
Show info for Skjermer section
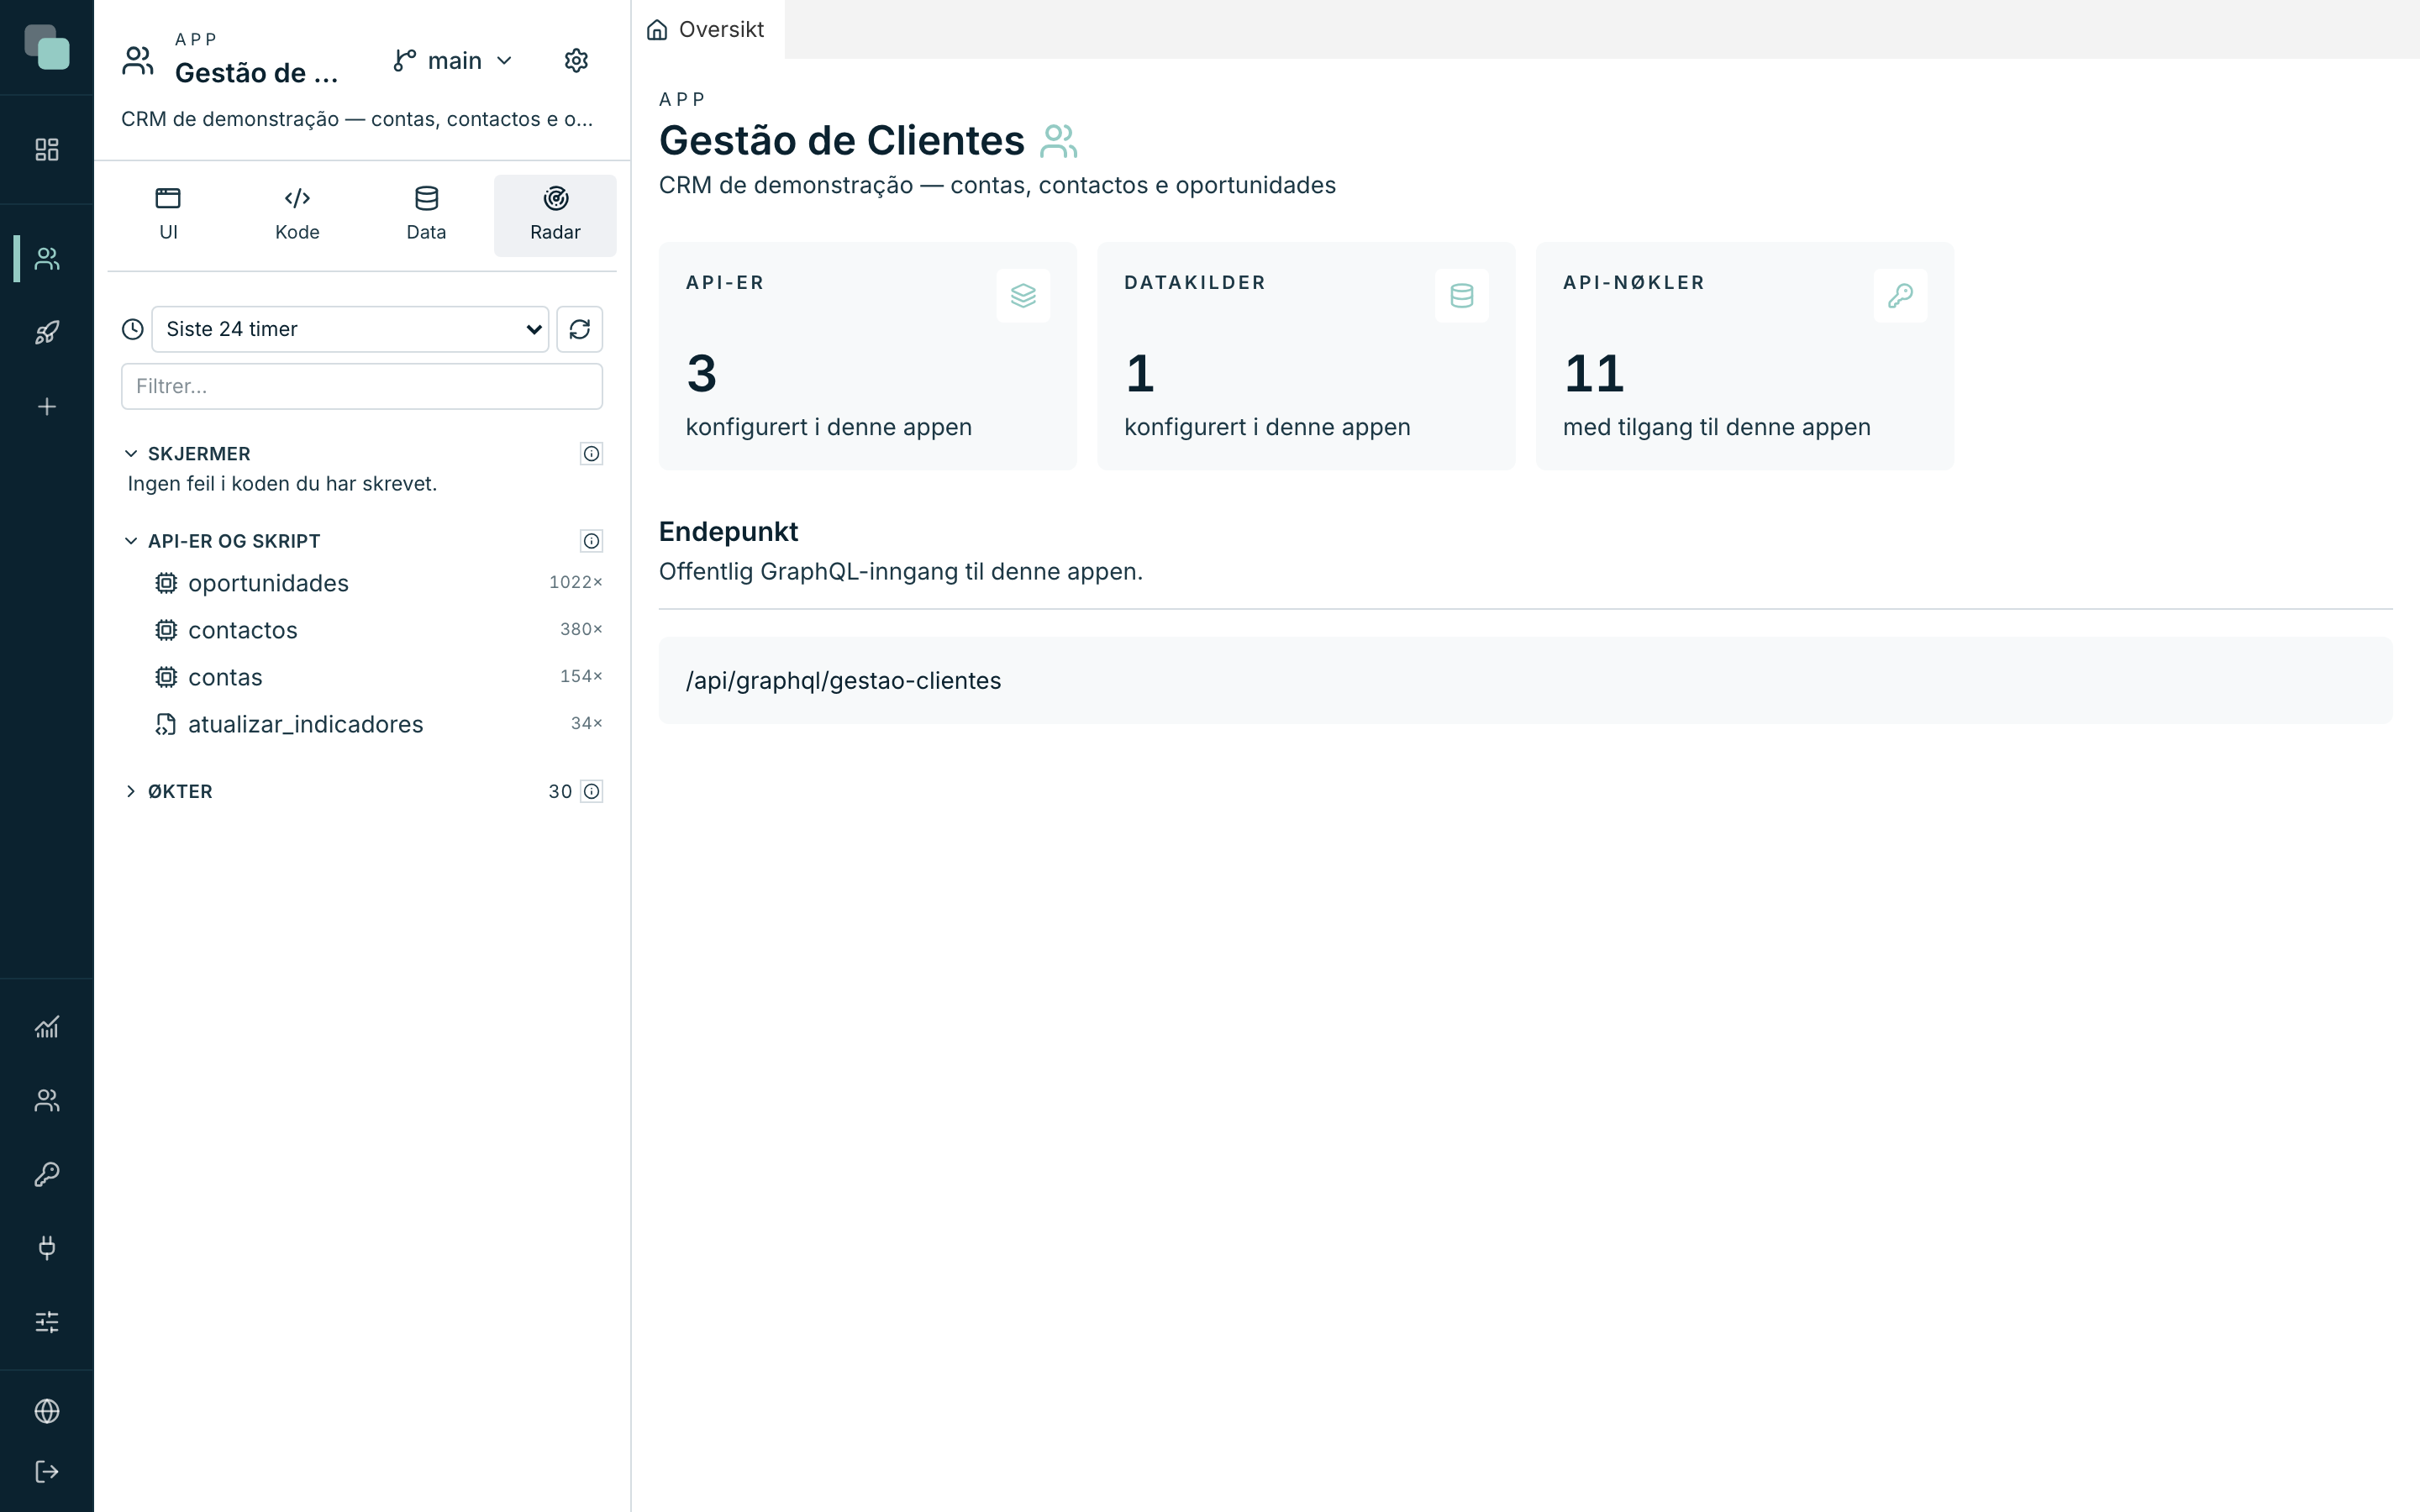[x=592, y=454]
